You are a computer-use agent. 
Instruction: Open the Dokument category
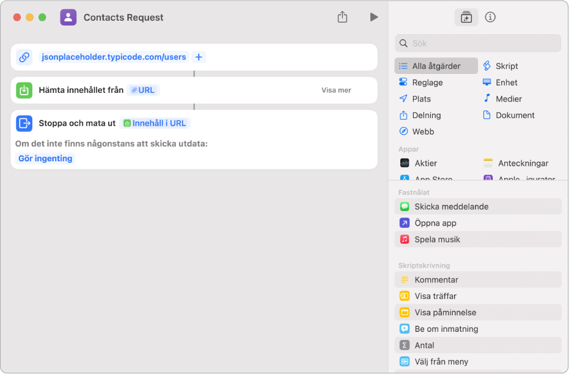(x=508, y=115)
